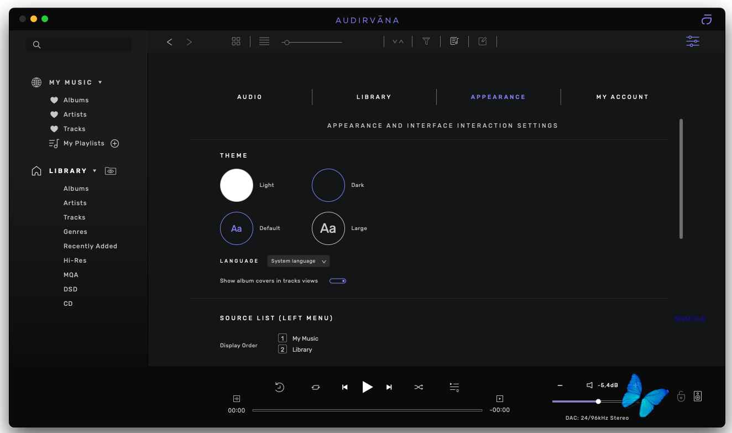Open the play queue icon
732x433 pixels.
point(454,387)
